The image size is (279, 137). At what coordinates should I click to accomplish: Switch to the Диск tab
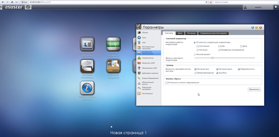(180, 33)
